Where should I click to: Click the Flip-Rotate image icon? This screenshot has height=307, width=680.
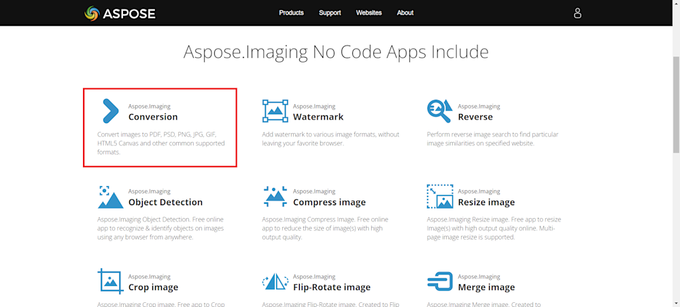pos(275,281)
